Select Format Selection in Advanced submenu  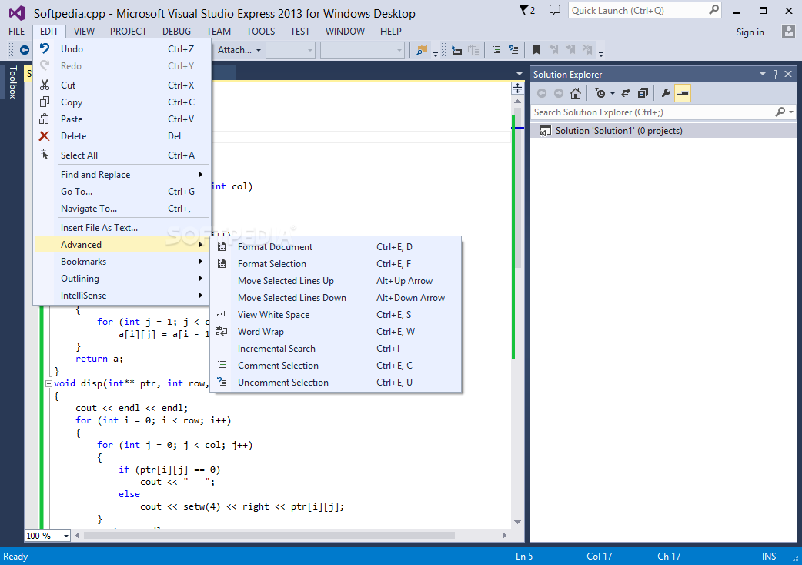pyautogui.click(x=336, y=264)
